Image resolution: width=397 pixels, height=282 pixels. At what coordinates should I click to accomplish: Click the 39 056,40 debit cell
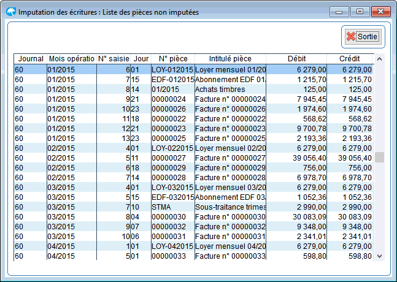310,158
